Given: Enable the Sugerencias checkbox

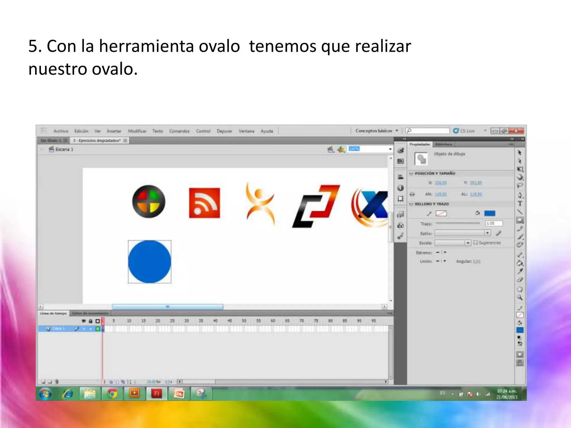Looking at the screenshot, I should [x=475, y=242].
